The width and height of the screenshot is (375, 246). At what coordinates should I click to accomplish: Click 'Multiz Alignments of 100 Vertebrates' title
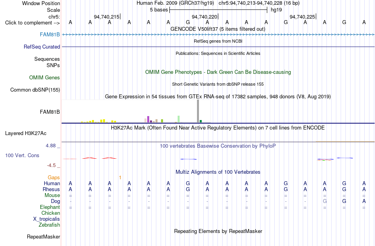(x=218, y=172)
